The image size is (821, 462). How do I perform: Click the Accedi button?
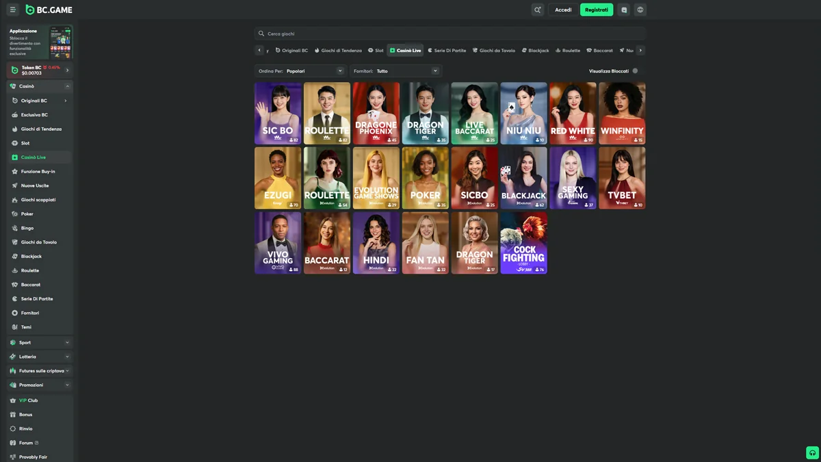tap(563, 10)
